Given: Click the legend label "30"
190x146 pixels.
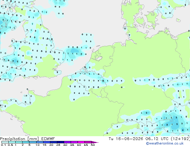Looking at the screenshot, I should point(65,145).
